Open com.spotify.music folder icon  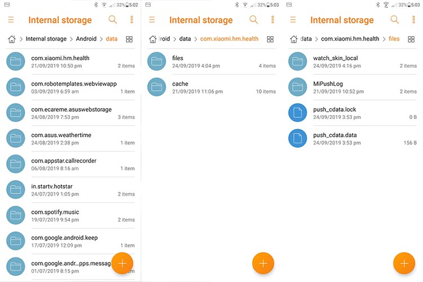(x=16, y=215)
